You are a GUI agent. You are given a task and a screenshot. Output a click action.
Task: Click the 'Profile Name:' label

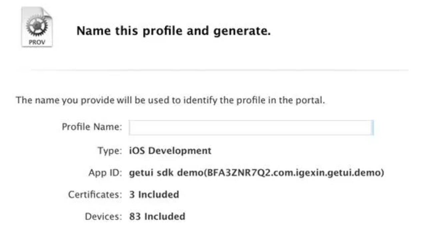click(x=92, y=127)
